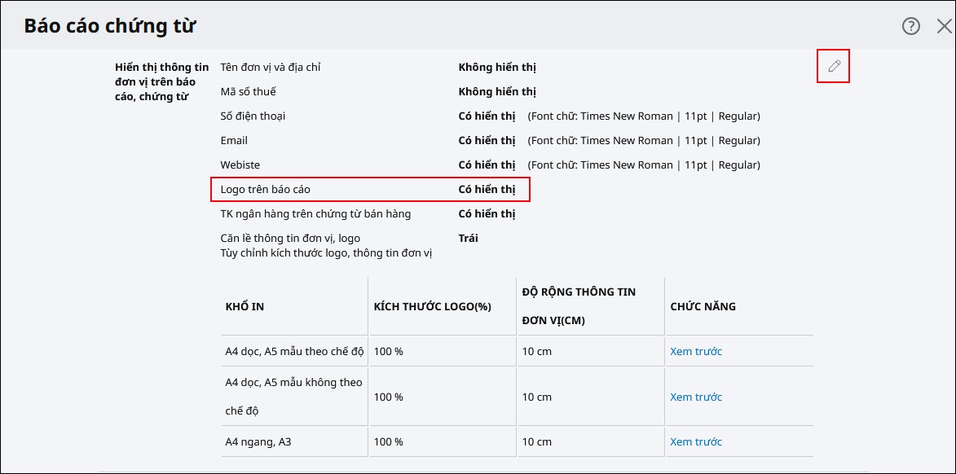Image resolution: width=956 pixels, height=474 pixels.
Task: Click the pencil edit icon
Action: pos(834,67)
